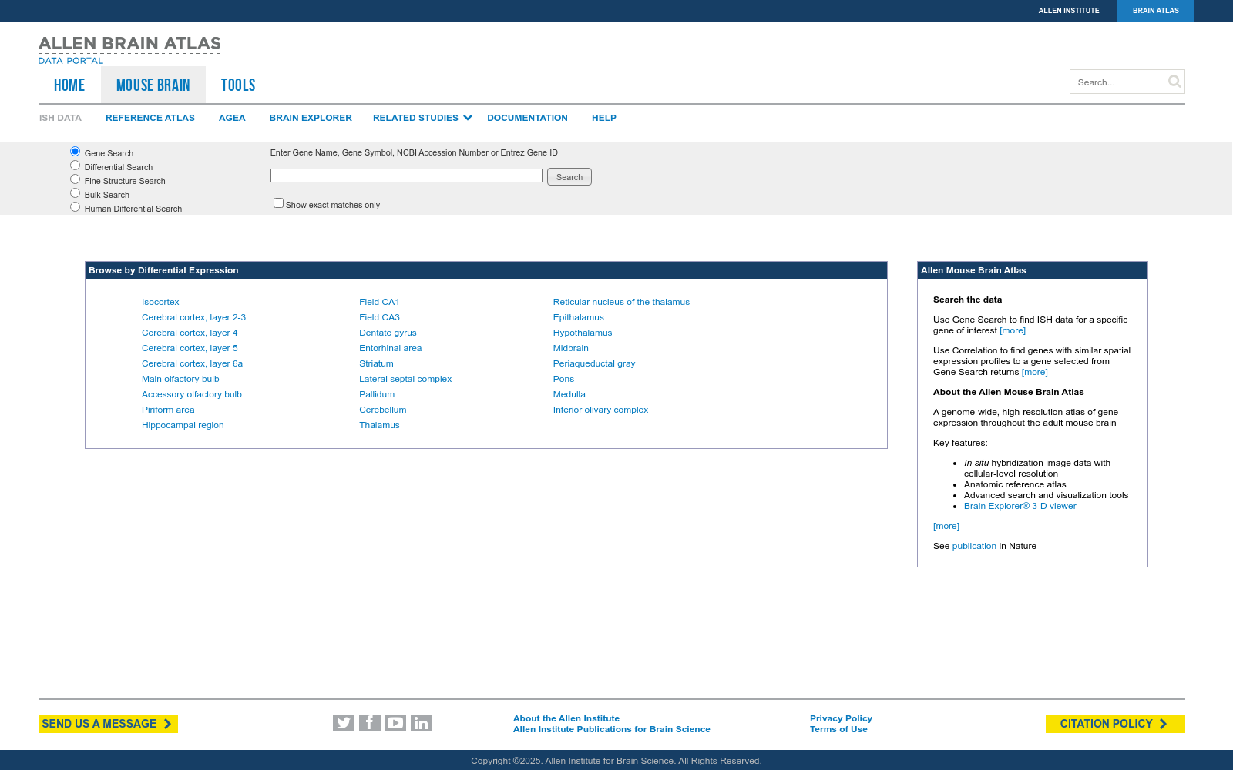Open the Periaqueductal gray link
This screenshot has width=1233, height=770.
click(x=594, y=363)
